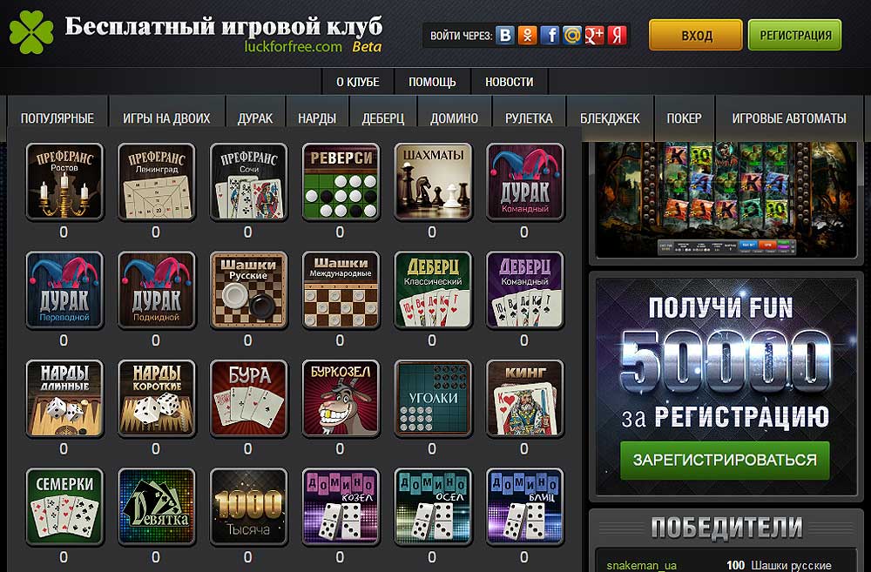Open the 1000 Тысяча card game
The height and width of the screenshot is (572, 871).
click(248, 507)
